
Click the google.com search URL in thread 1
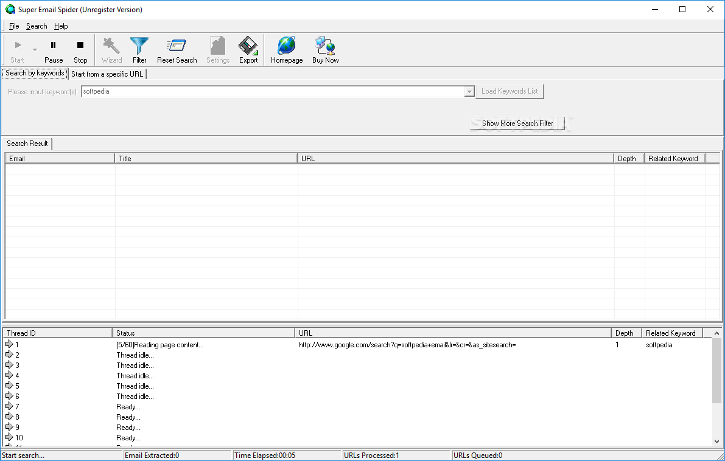click(407, 345)
